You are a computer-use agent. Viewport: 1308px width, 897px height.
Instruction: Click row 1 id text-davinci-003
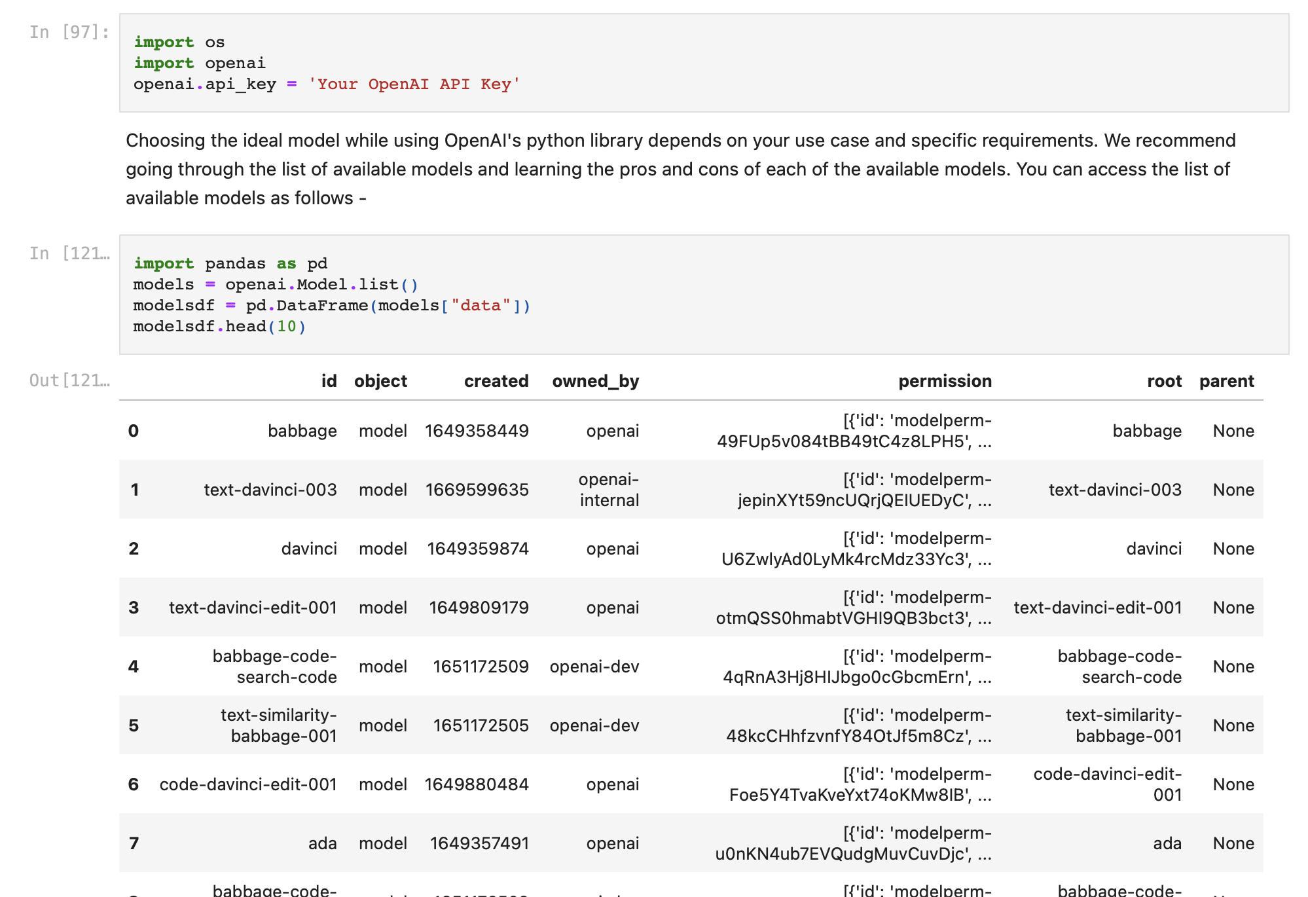pos(270,490)
